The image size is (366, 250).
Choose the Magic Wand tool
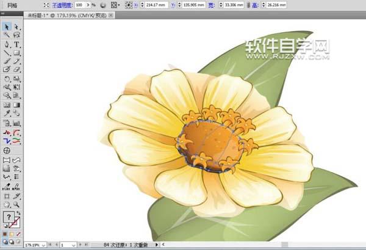coord(7,35)
